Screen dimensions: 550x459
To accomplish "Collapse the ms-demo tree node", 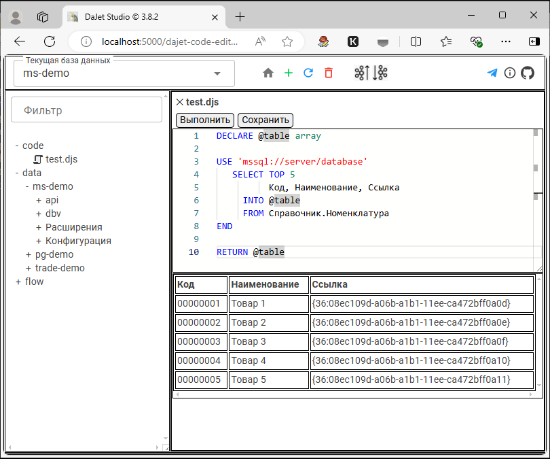I will click(27, 186).
